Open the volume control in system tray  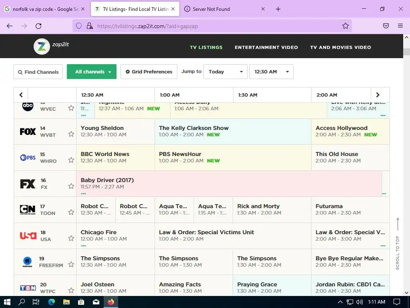point(360,302)
